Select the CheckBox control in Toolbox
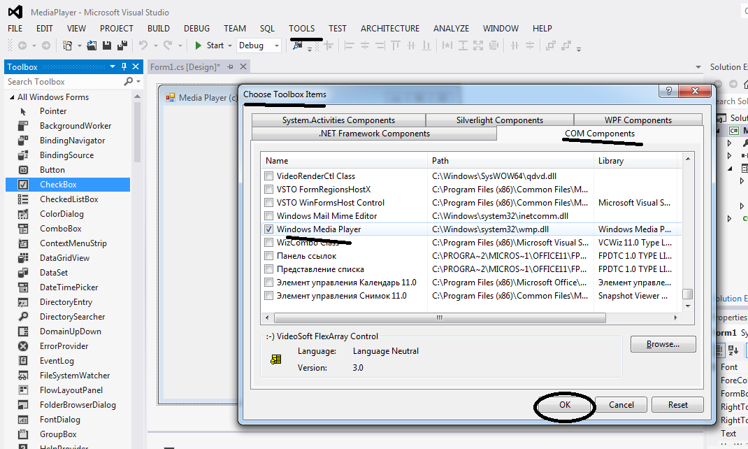748x449 pixels. (x=68, y=185)
